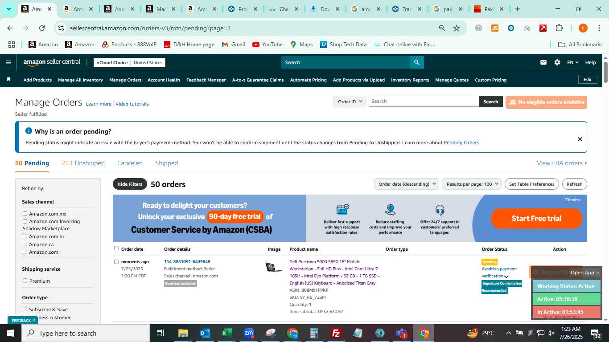Click the Dell Precision laptop thumbnail image
The image size is (609, 342).
click(273, 267)
